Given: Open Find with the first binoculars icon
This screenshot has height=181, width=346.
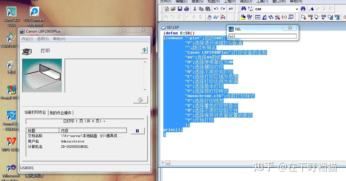Looking at the screenshot, I should click(244, 9).
